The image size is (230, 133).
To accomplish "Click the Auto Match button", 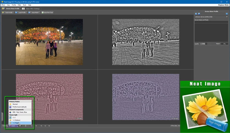I will click(x=34, y=13).
